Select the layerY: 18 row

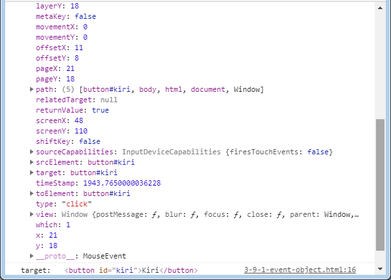[x=57, y=6]
